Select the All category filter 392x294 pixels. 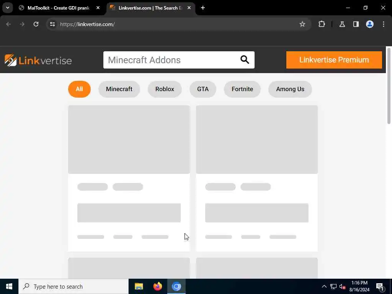tap(79, 89)
